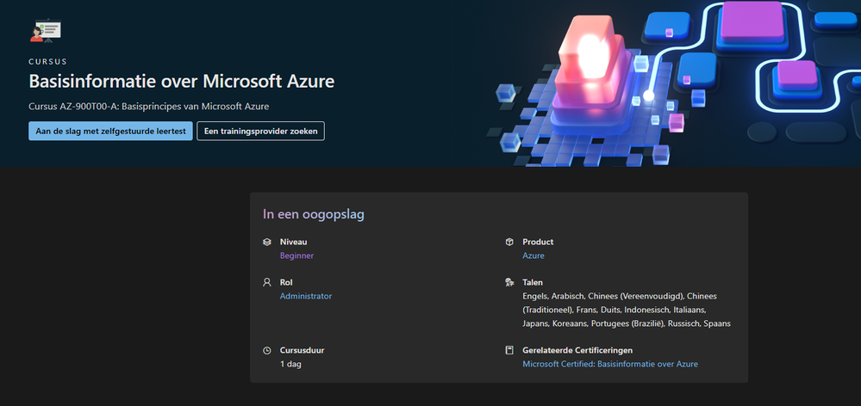Screen dimensions: 861x406
Task: Click the 'Cursus AZ-900T00-A' subtitle text
Action: (x=149, y=107)
